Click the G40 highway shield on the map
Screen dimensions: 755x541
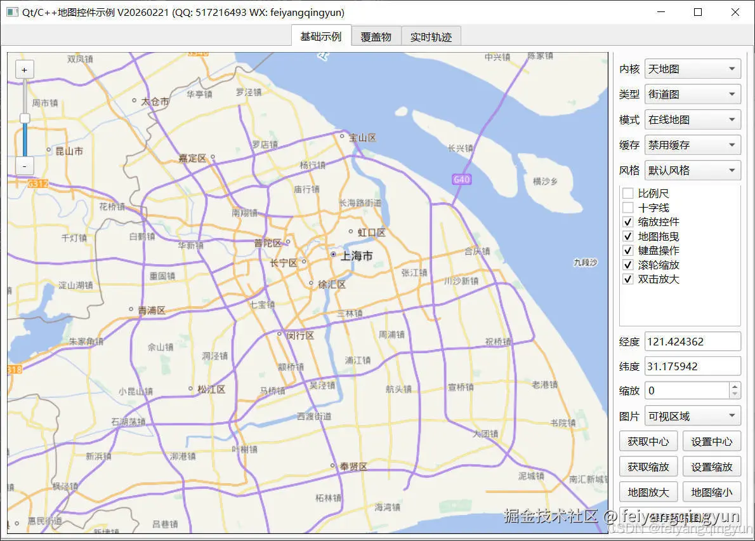tap(461, 179)
